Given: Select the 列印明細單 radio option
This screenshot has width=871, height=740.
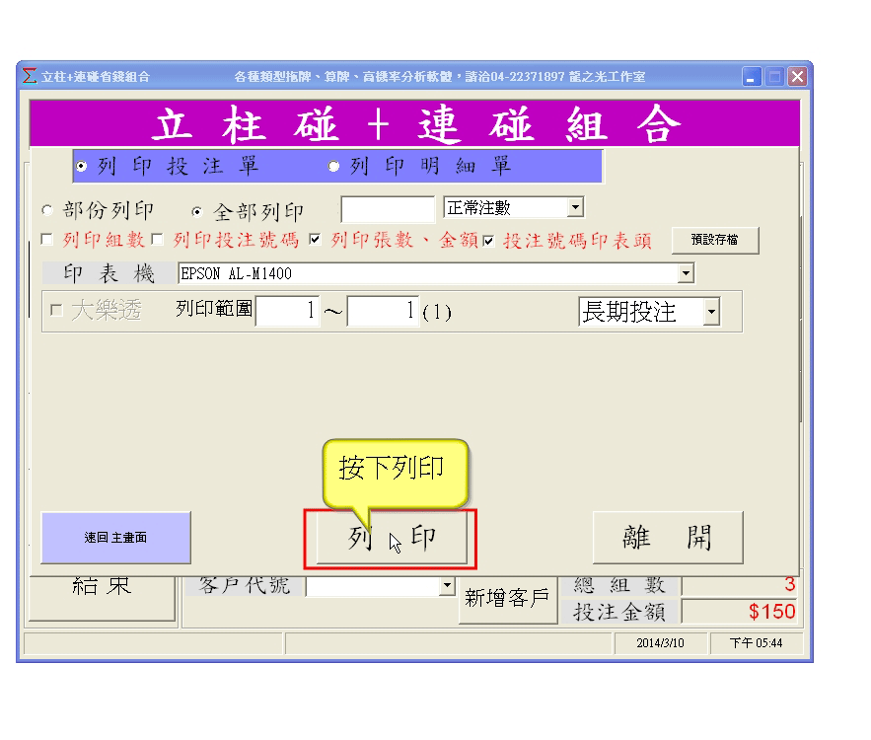Looking at the screenshot, I should coord(333,167).
